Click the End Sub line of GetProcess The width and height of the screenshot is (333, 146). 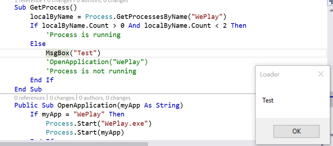(28, 89)
